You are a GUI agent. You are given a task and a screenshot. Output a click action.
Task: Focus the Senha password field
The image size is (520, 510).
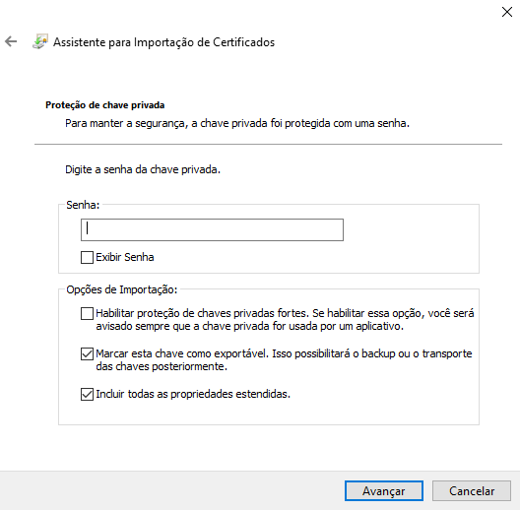point(212,229)
